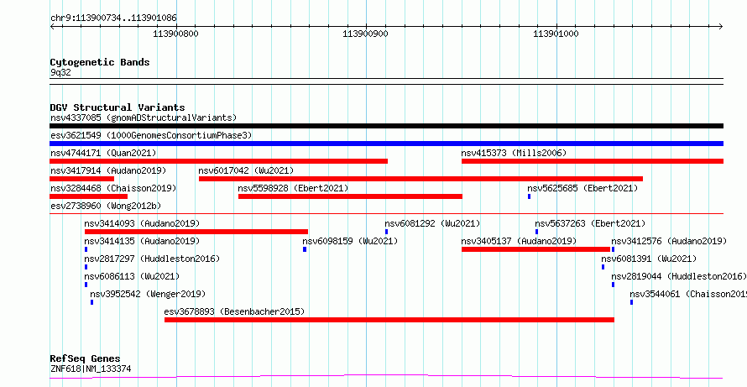Click the red bar under nsv3414093

pyautogui.click(x=196, y=232)
